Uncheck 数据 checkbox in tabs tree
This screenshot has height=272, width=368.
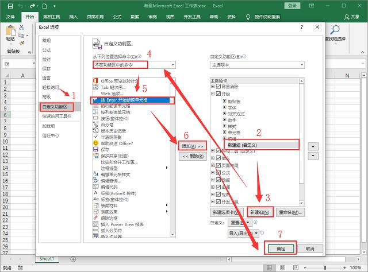click(218, 180)
